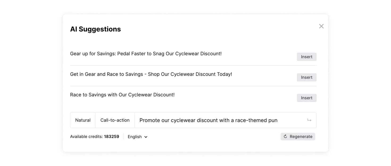Screen dimensions: 391x166
Task: Click the submit arrow icon in prompt field
Action: tap(309, 120)
